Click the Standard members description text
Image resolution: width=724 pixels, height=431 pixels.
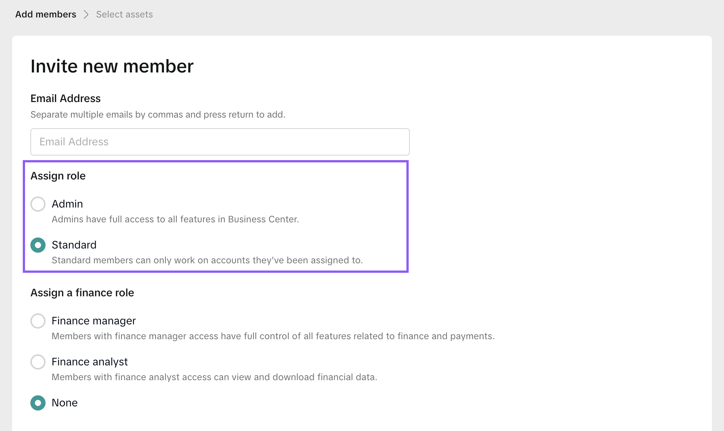(207, 260)
